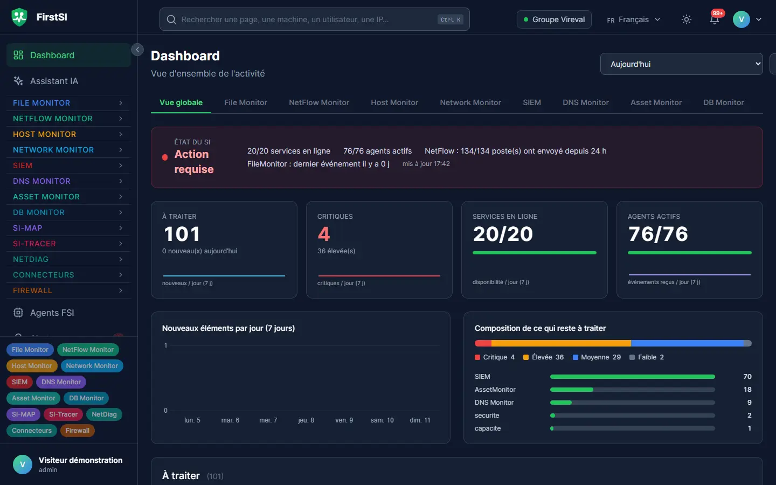Image resolution: width=776 pixels, height=485 pixels.
Task: Click the Groupe Vireval button
Action: click(x=554, y=19)
